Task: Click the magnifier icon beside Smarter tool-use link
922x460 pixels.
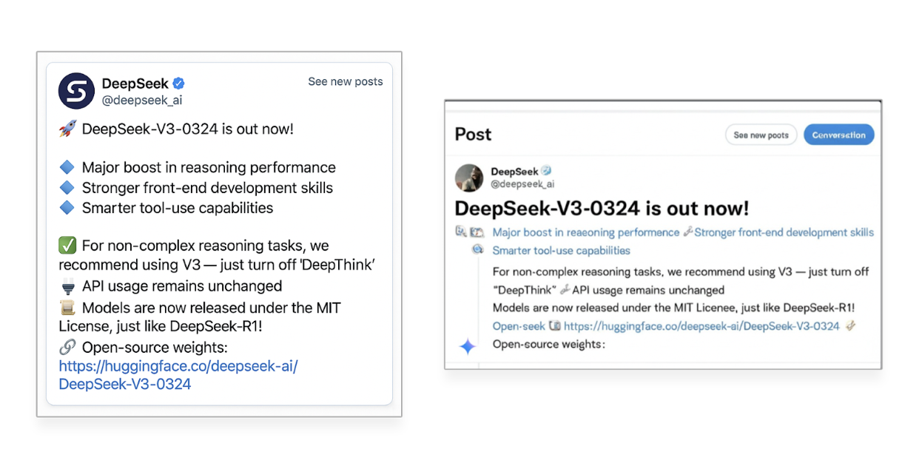Action: [x=478, y=250]
